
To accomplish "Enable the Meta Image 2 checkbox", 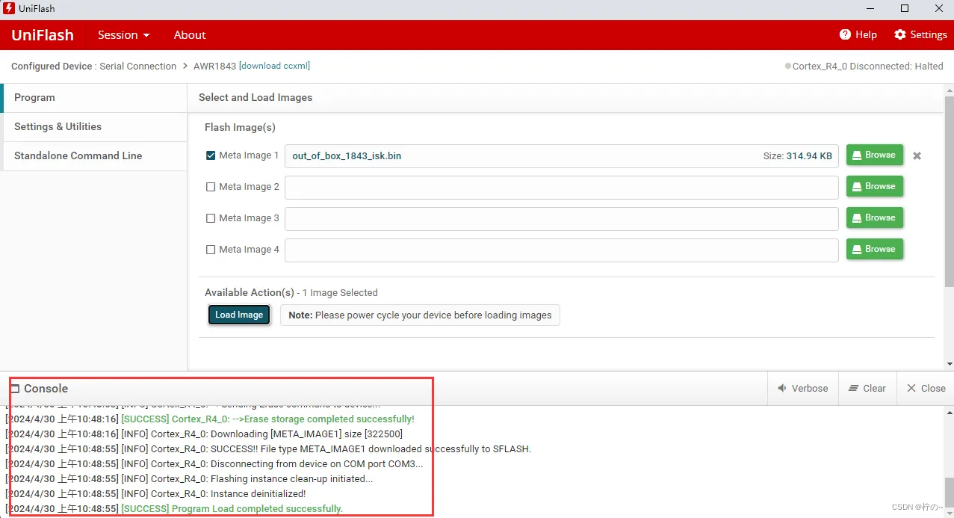I will coord(211,187).
